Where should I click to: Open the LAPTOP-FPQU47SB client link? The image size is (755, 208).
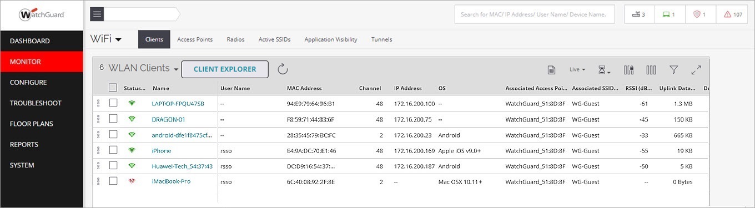pos(178,104)
